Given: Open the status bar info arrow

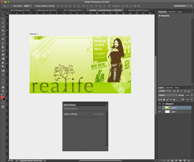Looking at the screenshot, I should coord(45,161).
